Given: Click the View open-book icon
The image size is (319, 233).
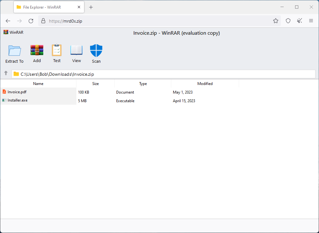Looking at the screenshot, I should (x=76, y=50).
